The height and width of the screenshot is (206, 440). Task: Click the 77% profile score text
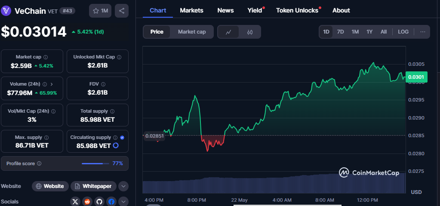[x=117, y=163]
